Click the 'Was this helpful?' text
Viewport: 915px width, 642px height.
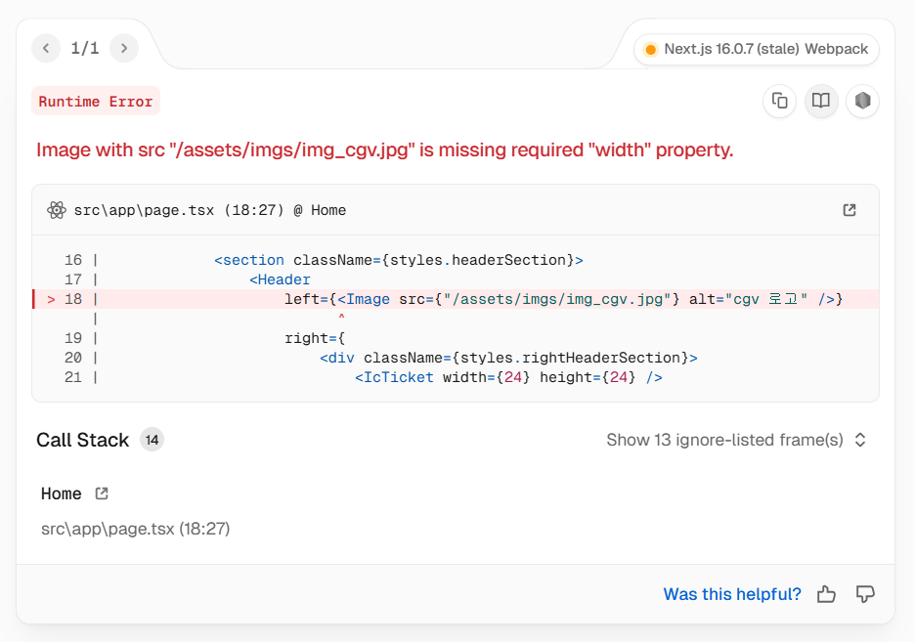(x=732, y=594)
